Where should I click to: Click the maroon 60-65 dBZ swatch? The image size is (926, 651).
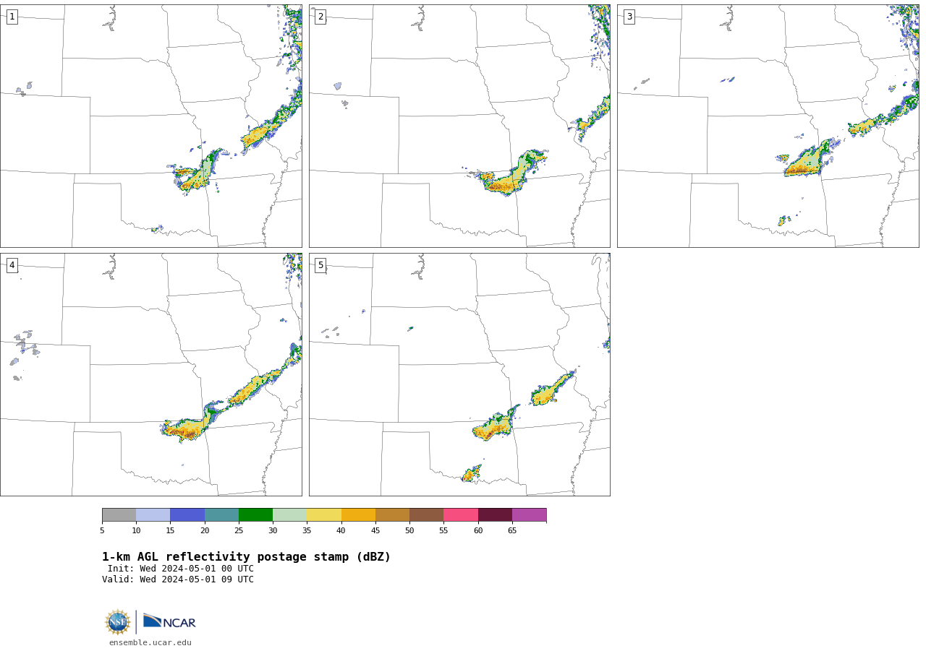pos(495,515)
